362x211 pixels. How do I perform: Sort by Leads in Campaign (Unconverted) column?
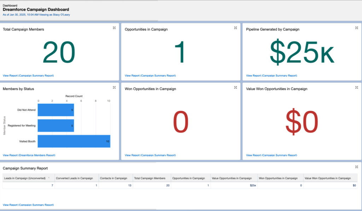(x=29, y=178)
